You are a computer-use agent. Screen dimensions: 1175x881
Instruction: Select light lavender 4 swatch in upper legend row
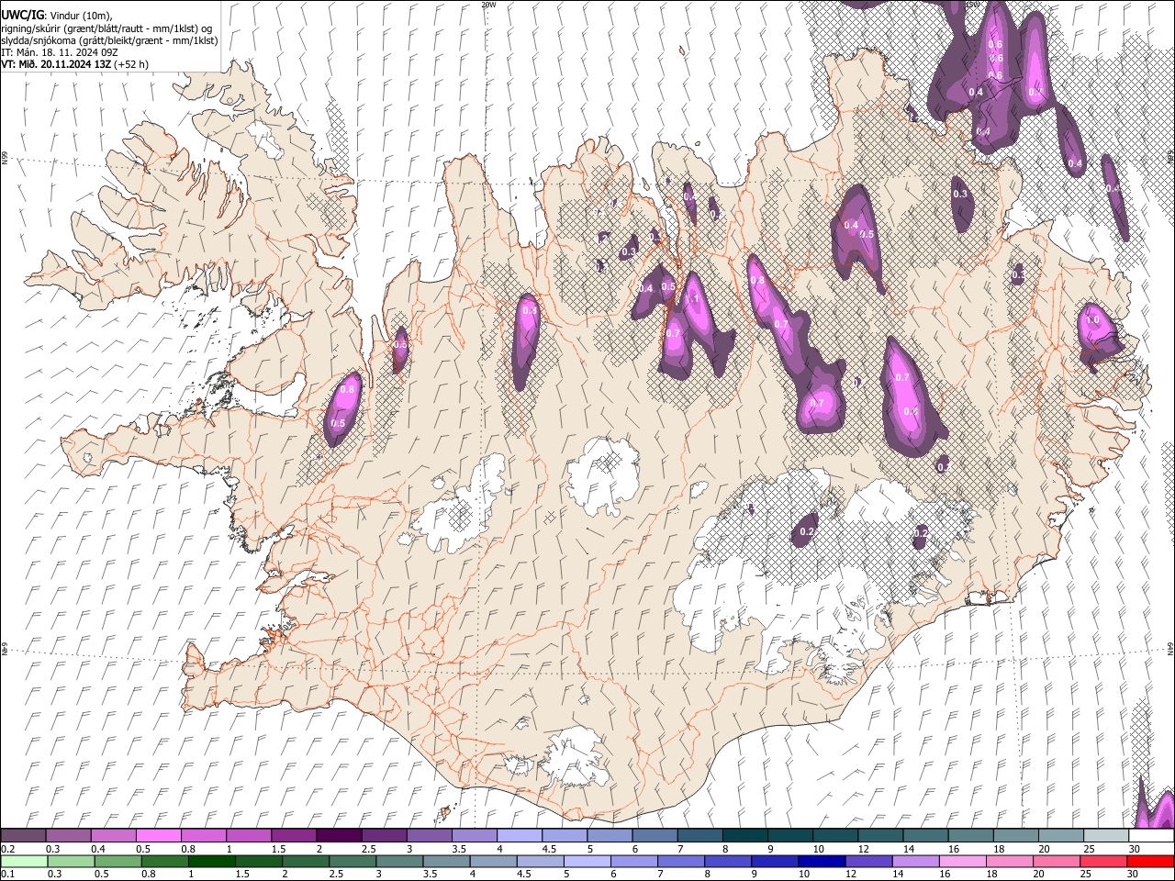coord(518,836)
